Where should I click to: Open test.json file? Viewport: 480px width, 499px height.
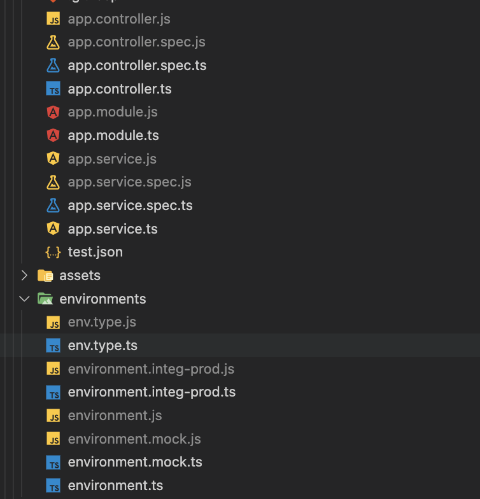click(95, 252)
